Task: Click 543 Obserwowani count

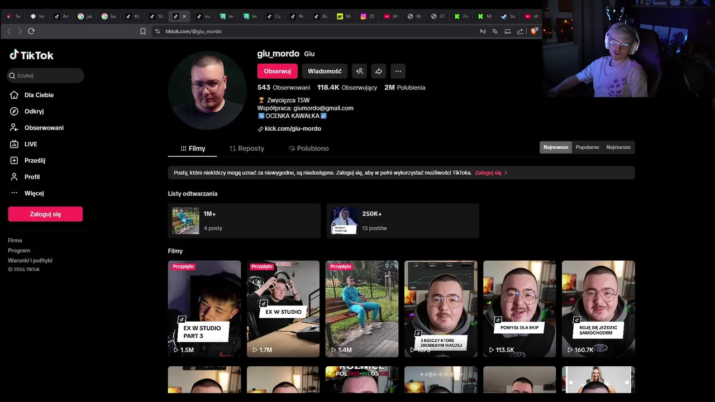Action: click(283, 88)
